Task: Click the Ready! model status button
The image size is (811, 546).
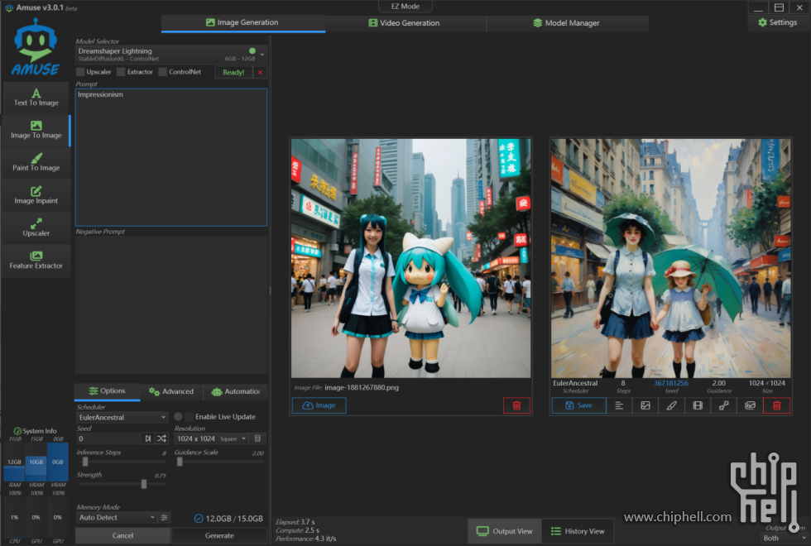Action: [233, 73]
